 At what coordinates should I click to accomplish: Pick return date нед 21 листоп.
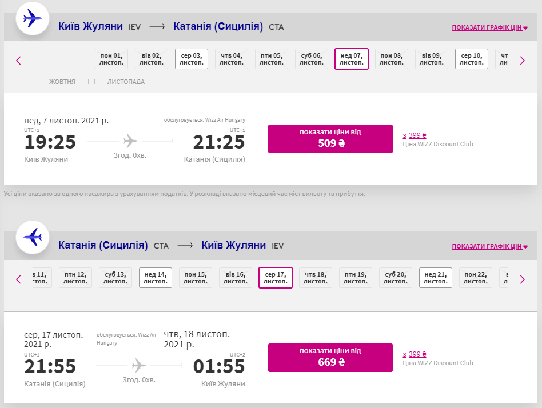coord(435,278)
